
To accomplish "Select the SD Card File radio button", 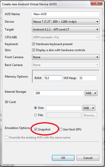I will 36,115.
